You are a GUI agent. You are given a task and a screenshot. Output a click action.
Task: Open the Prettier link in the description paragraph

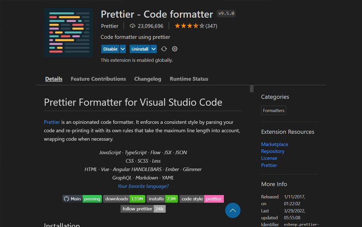click(52, 122)
